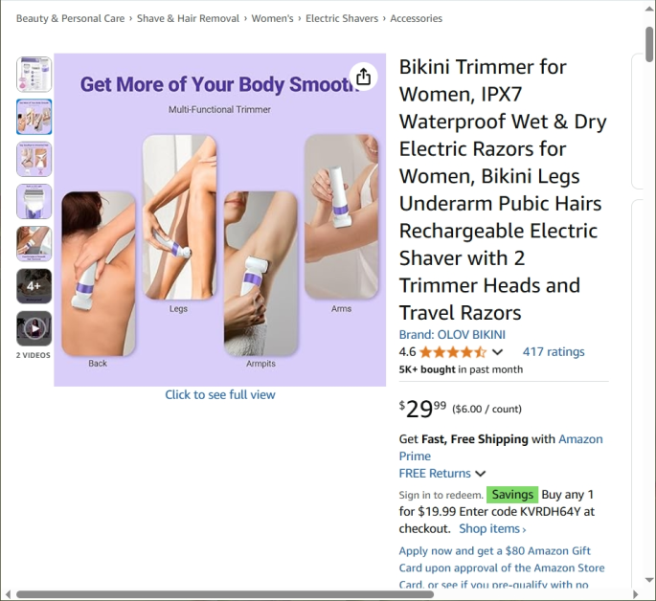View the bikini area thumbnail image
Image resolution: width=656 pixels, height=601 pixels.
click(34, 159)
